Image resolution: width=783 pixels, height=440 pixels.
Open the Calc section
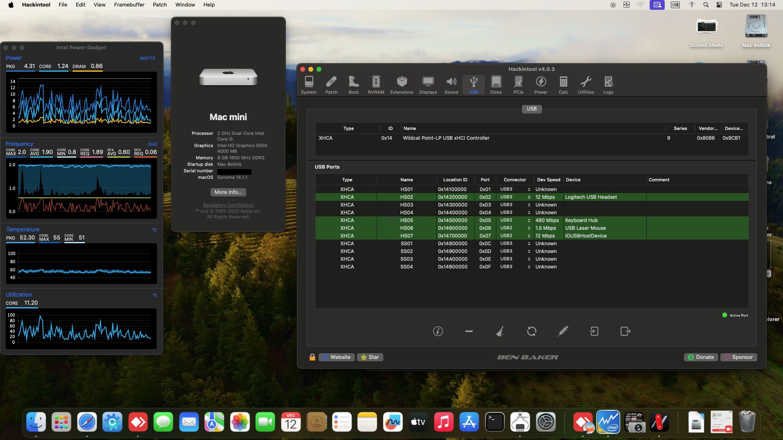(563, 85)
